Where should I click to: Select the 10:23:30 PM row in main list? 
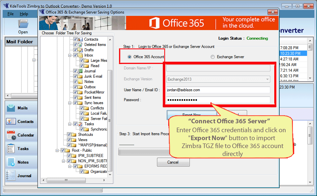[293, 54]
